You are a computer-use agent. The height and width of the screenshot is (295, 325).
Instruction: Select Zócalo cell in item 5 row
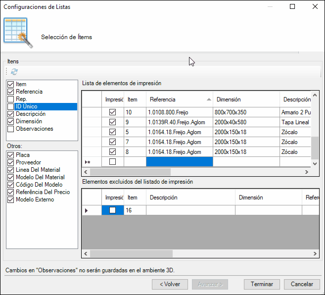(x=295, y=132)
